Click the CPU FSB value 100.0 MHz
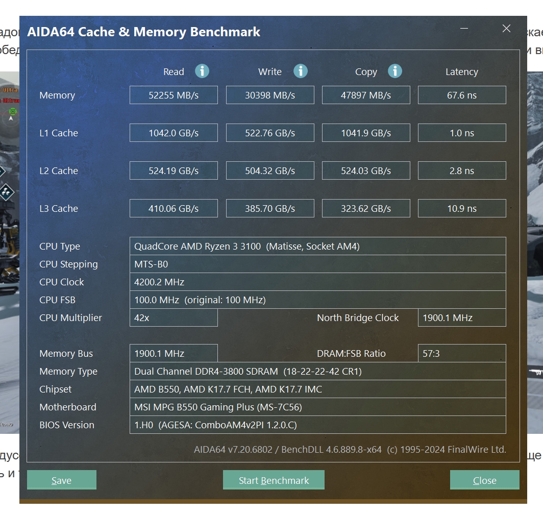The image size is (543, 515). (x=318, y=300)
